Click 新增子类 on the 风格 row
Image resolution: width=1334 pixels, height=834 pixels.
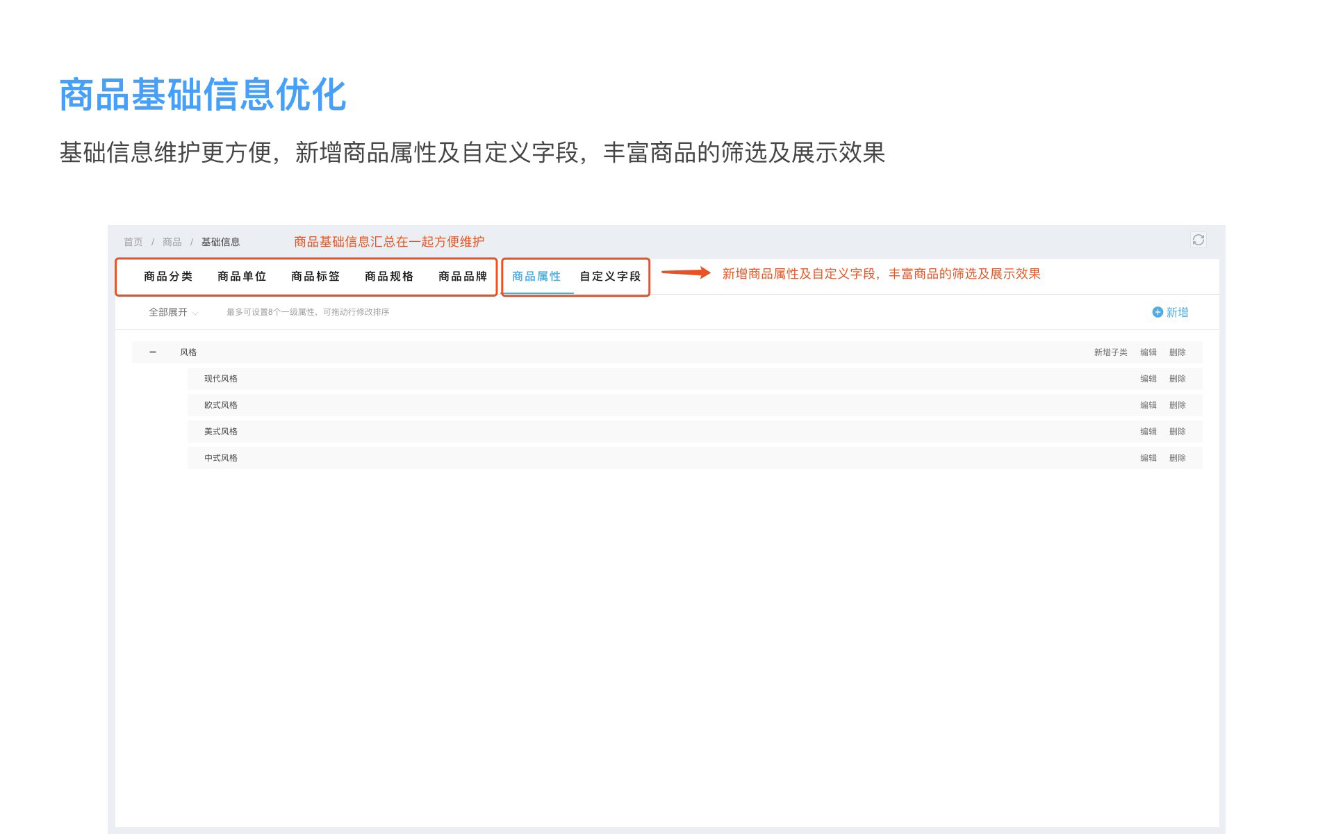point(1110,352)
